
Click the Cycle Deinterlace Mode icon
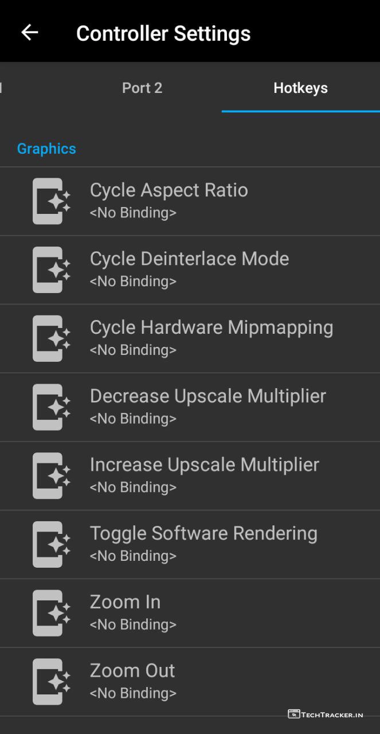pos(51,270)
